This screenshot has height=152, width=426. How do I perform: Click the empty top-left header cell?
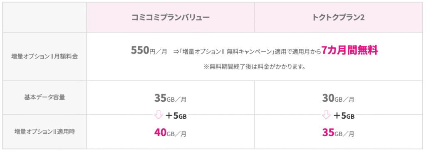[45, 17]
